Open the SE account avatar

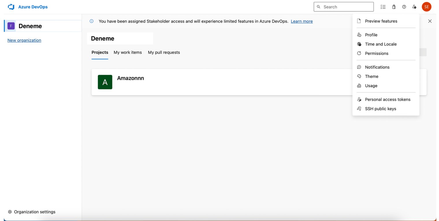point(427,7)
